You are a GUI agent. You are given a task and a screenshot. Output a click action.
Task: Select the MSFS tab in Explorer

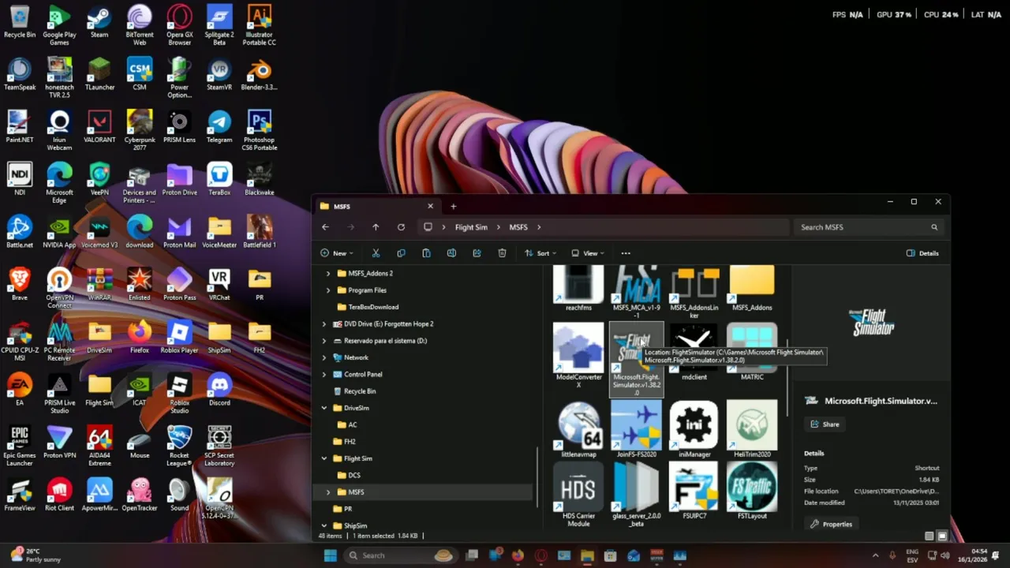point(376,206)
